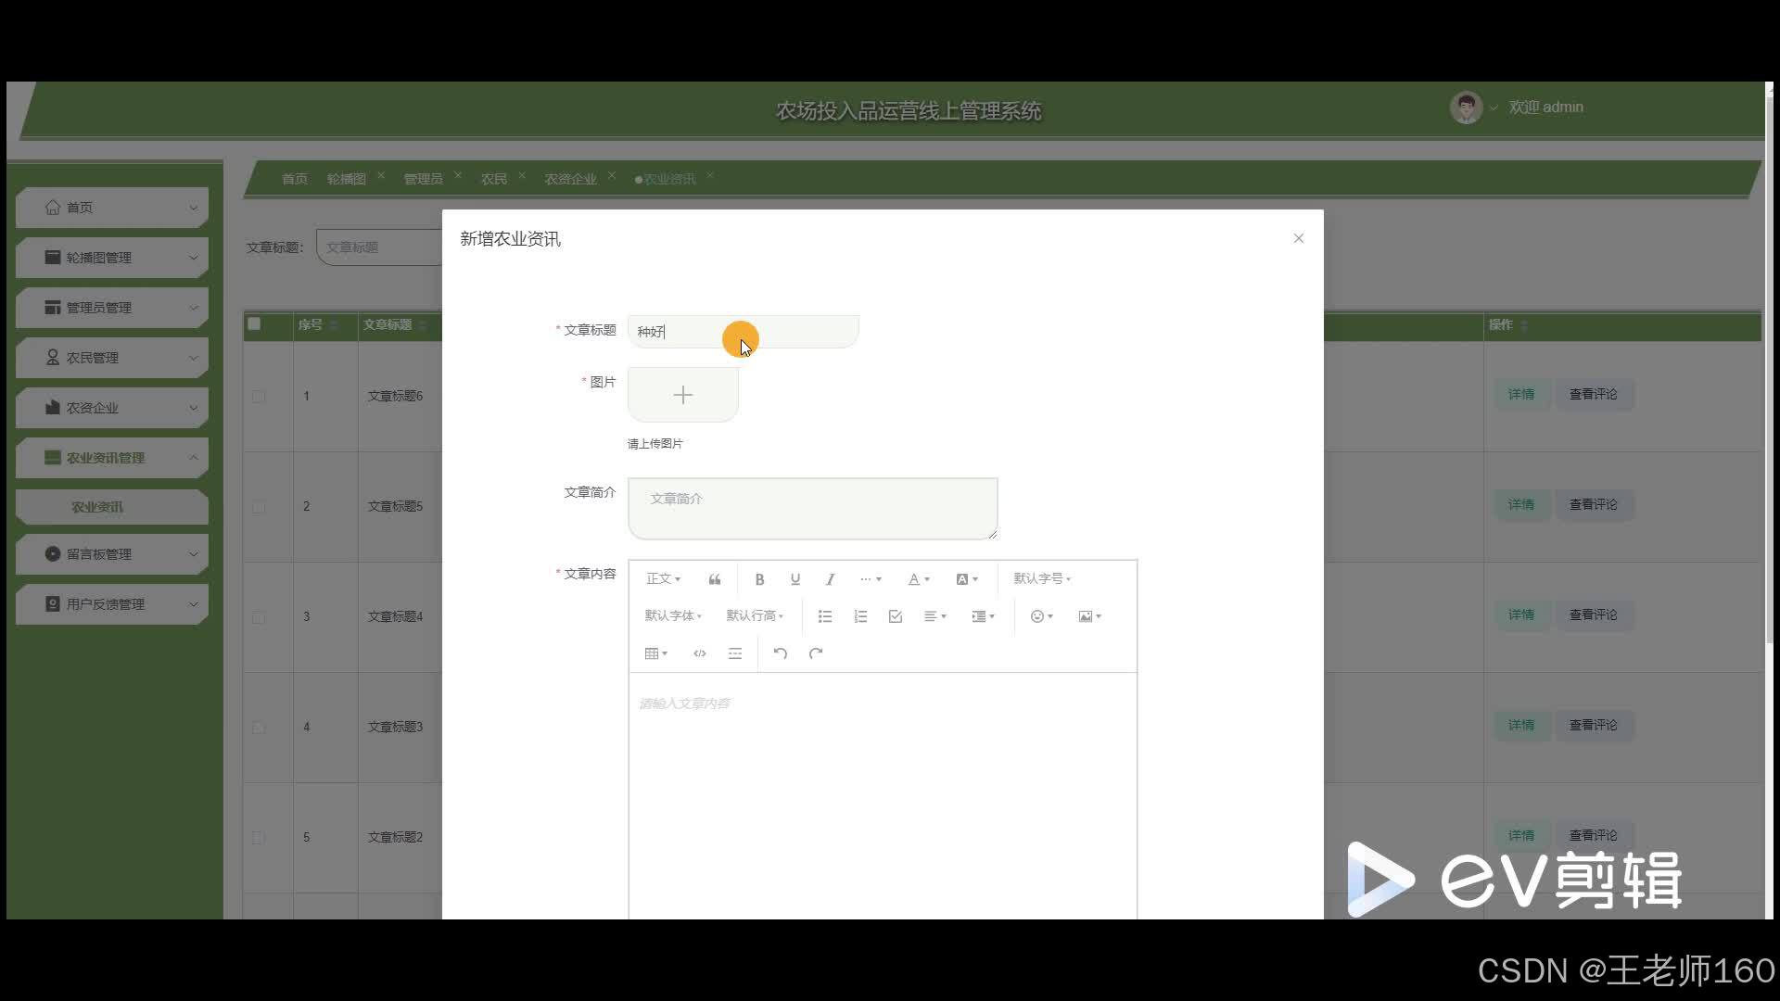Switch to the 农资企业 tab
The height and width of the screenshot is (1001, 1780).
570,179
